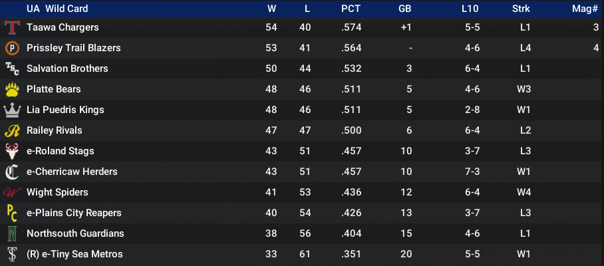Click the Salvation Brothers TSC logo

[x=11, y=69]
